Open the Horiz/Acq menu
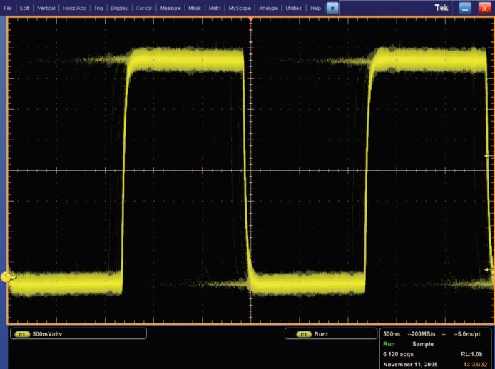Image resolution: width=495 pixels, height=369 pixels. [x=76, y=8]
